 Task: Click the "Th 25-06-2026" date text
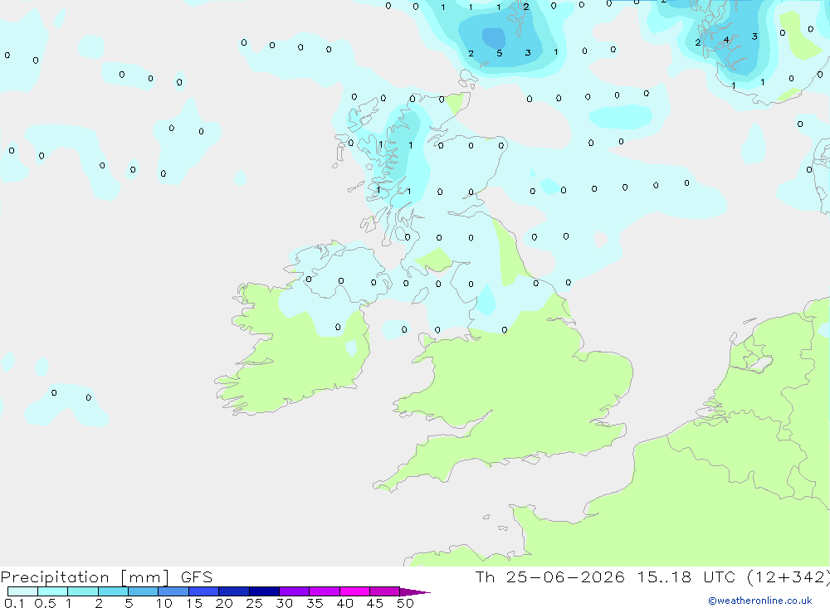coord(550,576)
